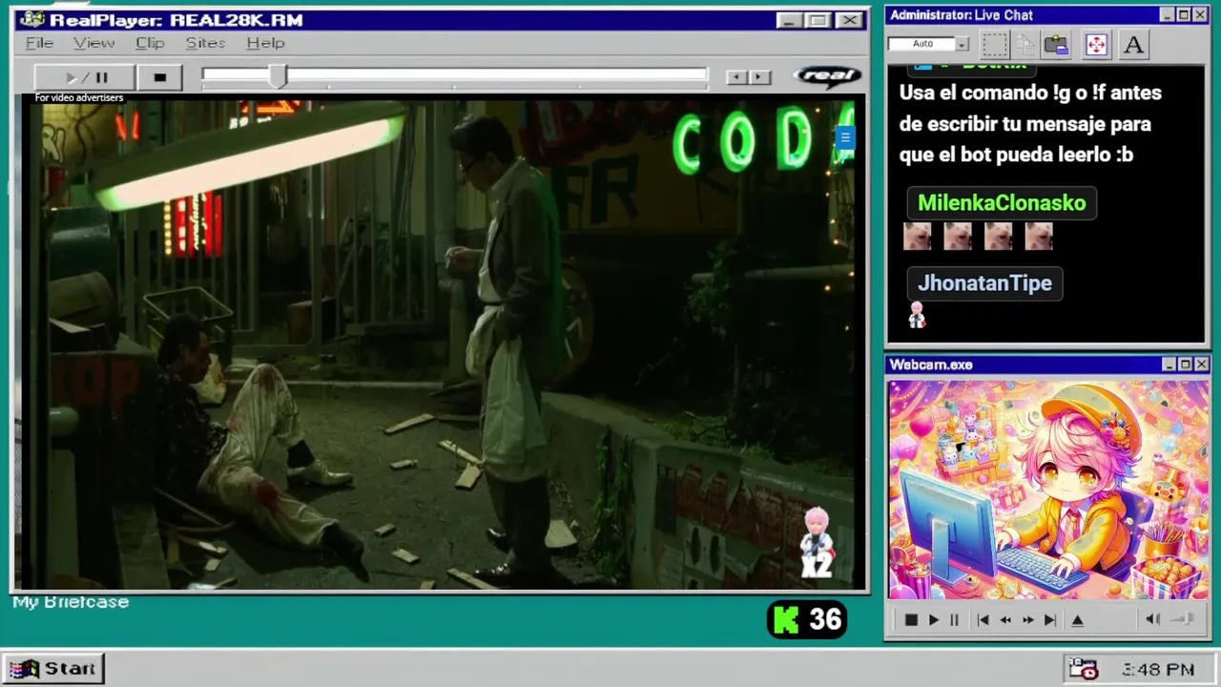Click the 3:48 PM taskbar clock
Image resolution: width=1221 pixels, height=687 pixels.
click(1158, 670)
